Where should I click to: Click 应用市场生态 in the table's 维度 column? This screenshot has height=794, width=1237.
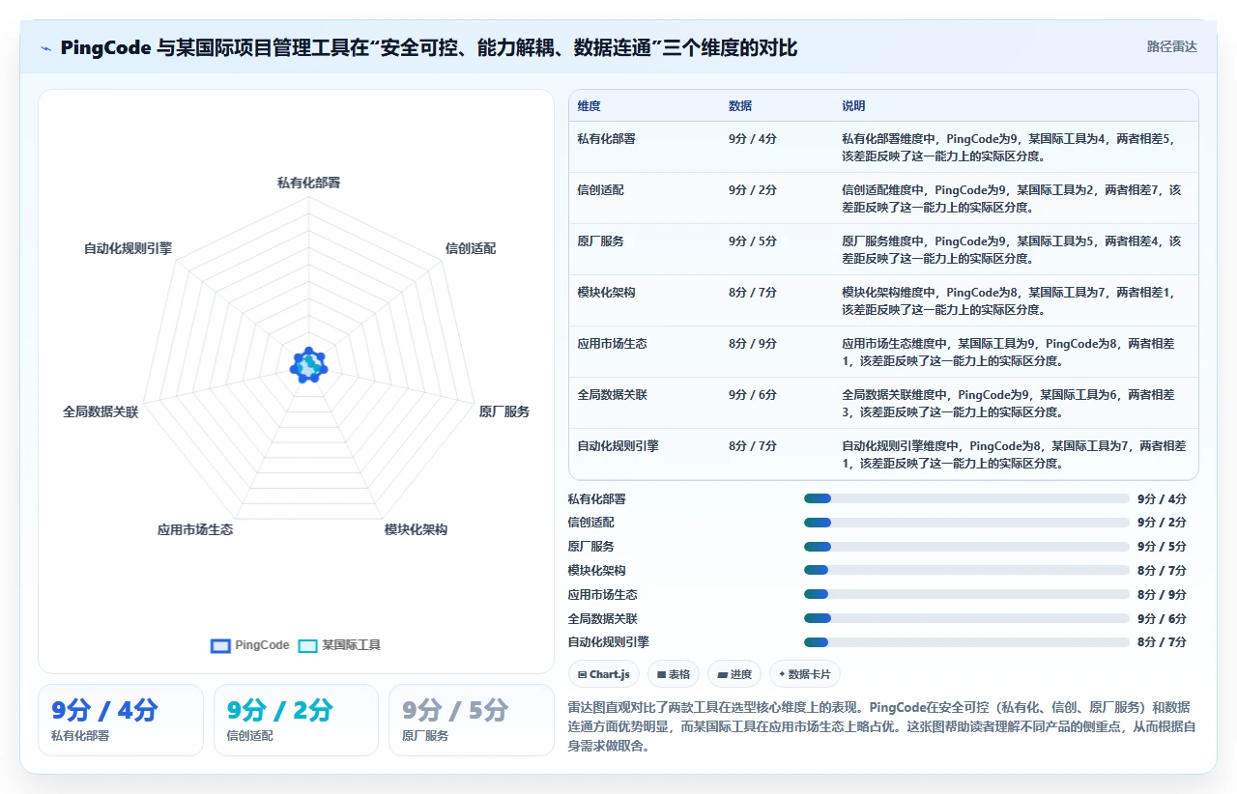click(612, 344)
